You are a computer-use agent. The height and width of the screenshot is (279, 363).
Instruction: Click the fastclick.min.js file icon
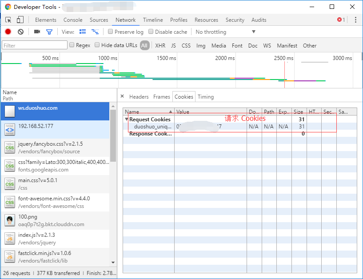[10, 257]
